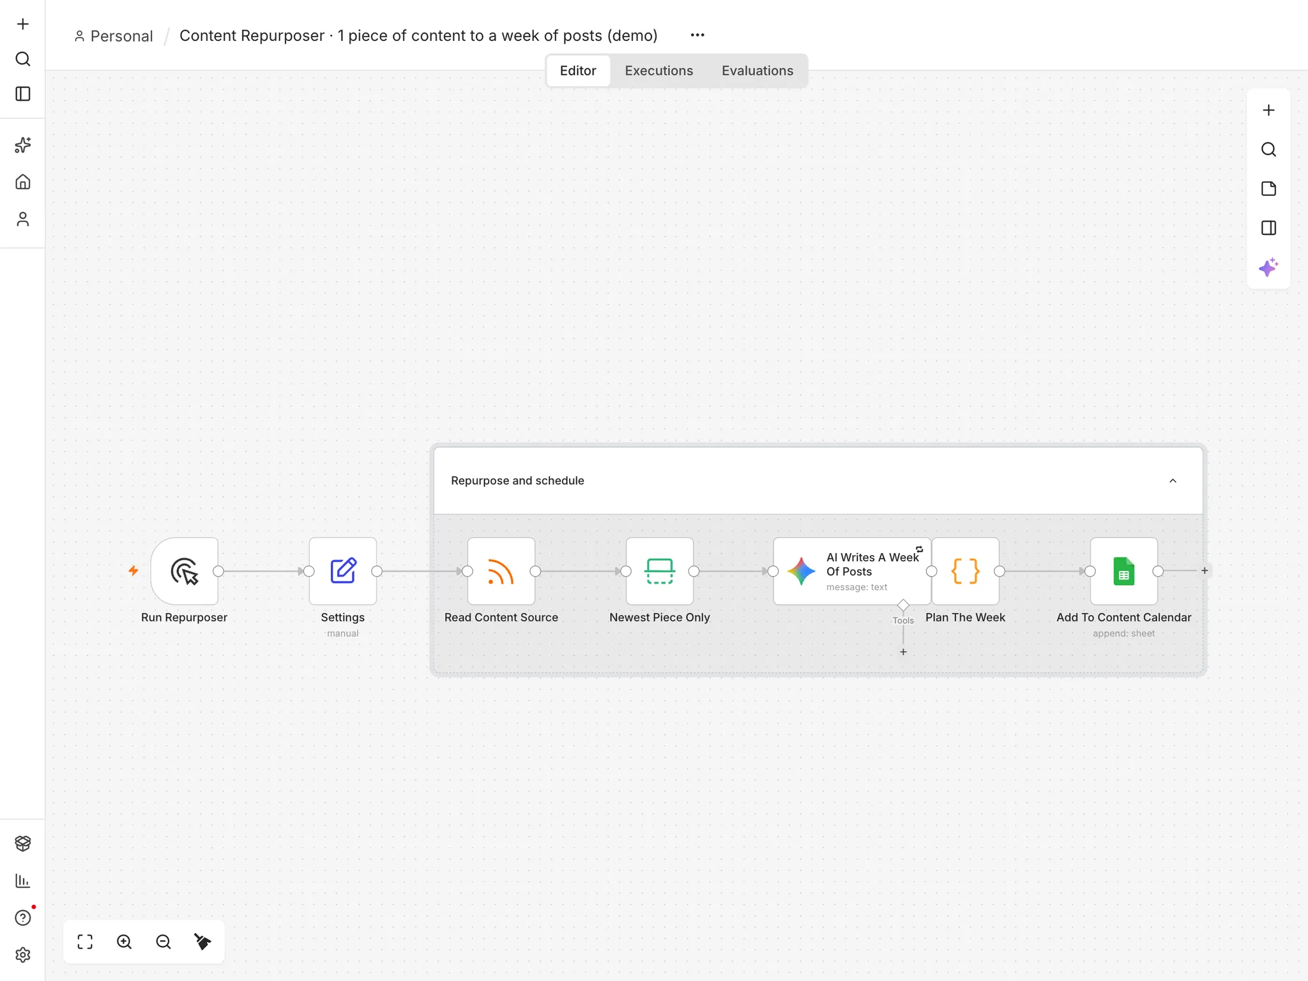The height and width of the screenshot is (981, 1308).
Task: Open the templates cube icon in sidebar
Action: tap(23, 843)
